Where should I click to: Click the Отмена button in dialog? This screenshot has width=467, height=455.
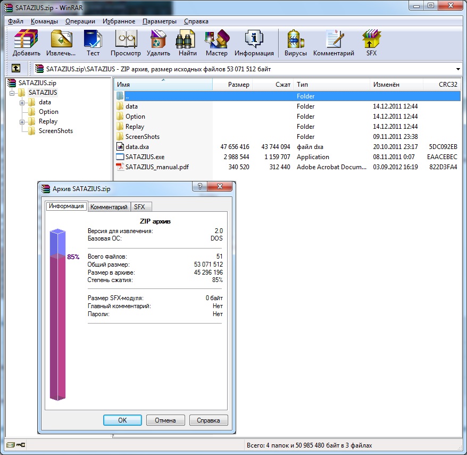pos(165,420)
